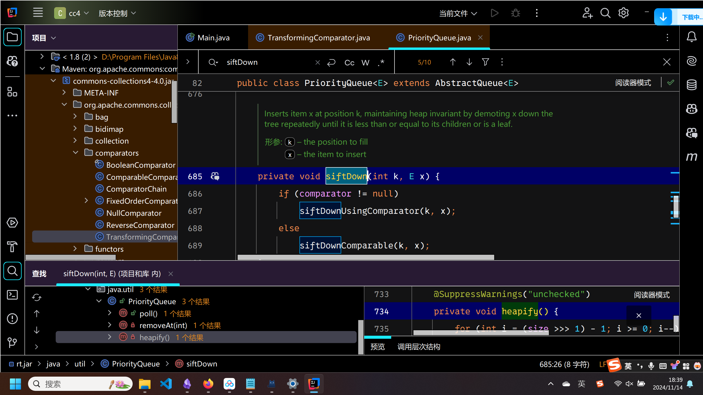Viewport: 703px width, 395px height.
Task: Open Search Everywhere magnifier
Action: point(605,13)
